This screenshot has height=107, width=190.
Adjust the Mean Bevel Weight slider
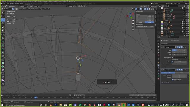pos(145,27)
